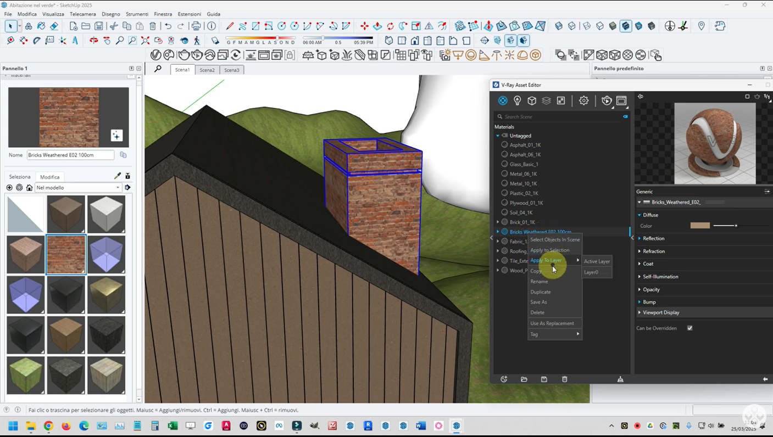Viewport: 773px width, 437px height.
Task: Open V-Ray Lights tab (lightbulb icon)
Action: [x=517, y=100]
